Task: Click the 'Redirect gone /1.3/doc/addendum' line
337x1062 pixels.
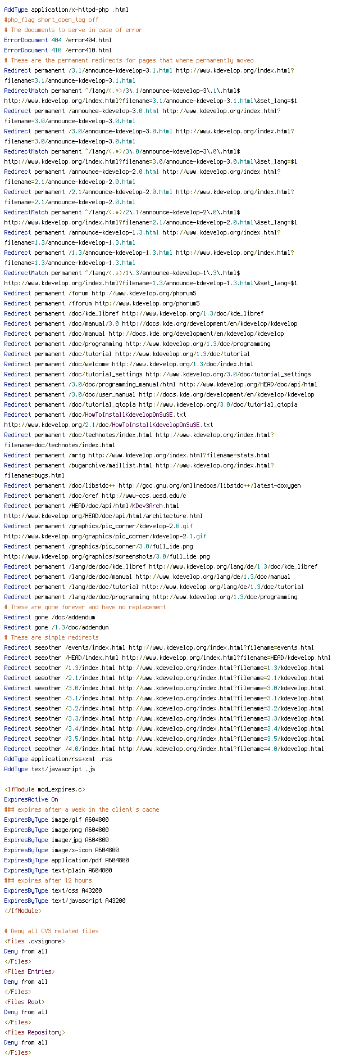Action: coord(56,627)
